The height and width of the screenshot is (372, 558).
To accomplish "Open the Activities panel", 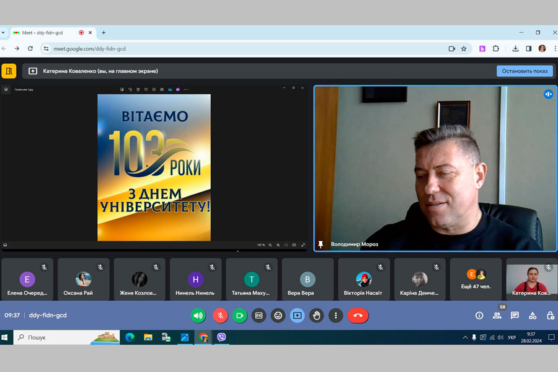I will 533,316.
